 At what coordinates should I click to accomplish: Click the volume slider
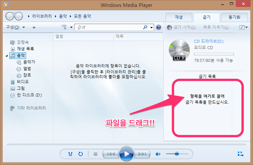point(177,154)
